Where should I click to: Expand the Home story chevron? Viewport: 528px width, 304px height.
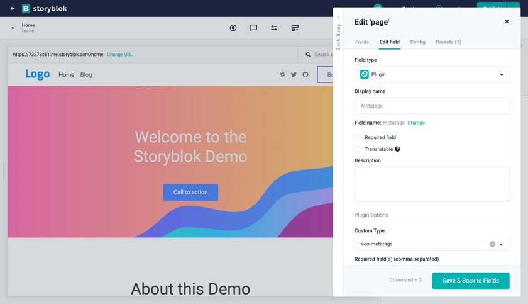point(13,28)
